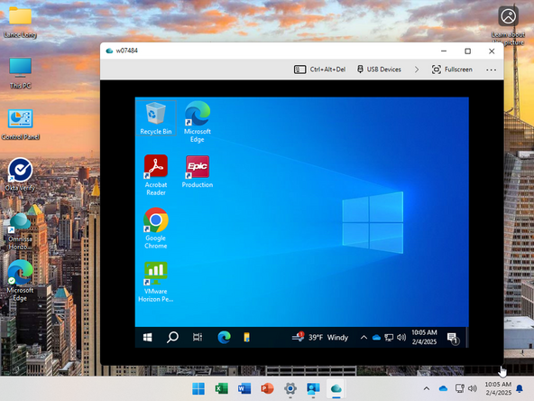
Task: Open the remote desktop app on host taskbar
Action: click(x=313, y=388)
